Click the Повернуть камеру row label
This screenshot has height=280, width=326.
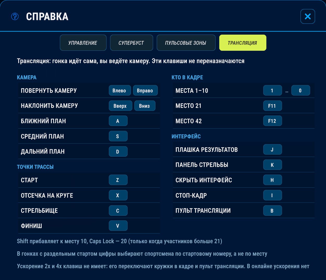(x=49, y=91)
